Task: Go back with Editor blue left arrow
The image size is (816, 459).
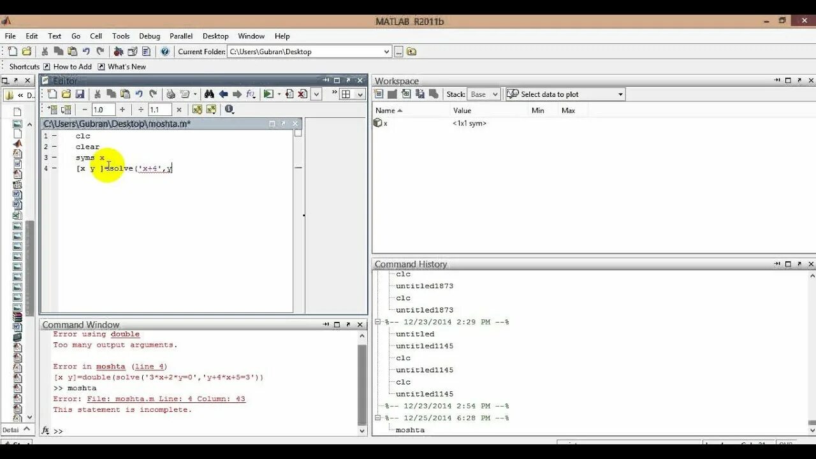Action: pos(223,94)
